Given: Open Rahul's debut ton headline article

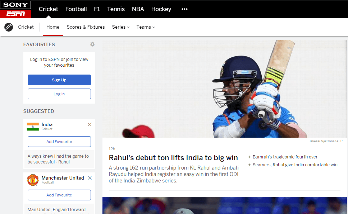Looking at the screenshot, I should point(173,158).
